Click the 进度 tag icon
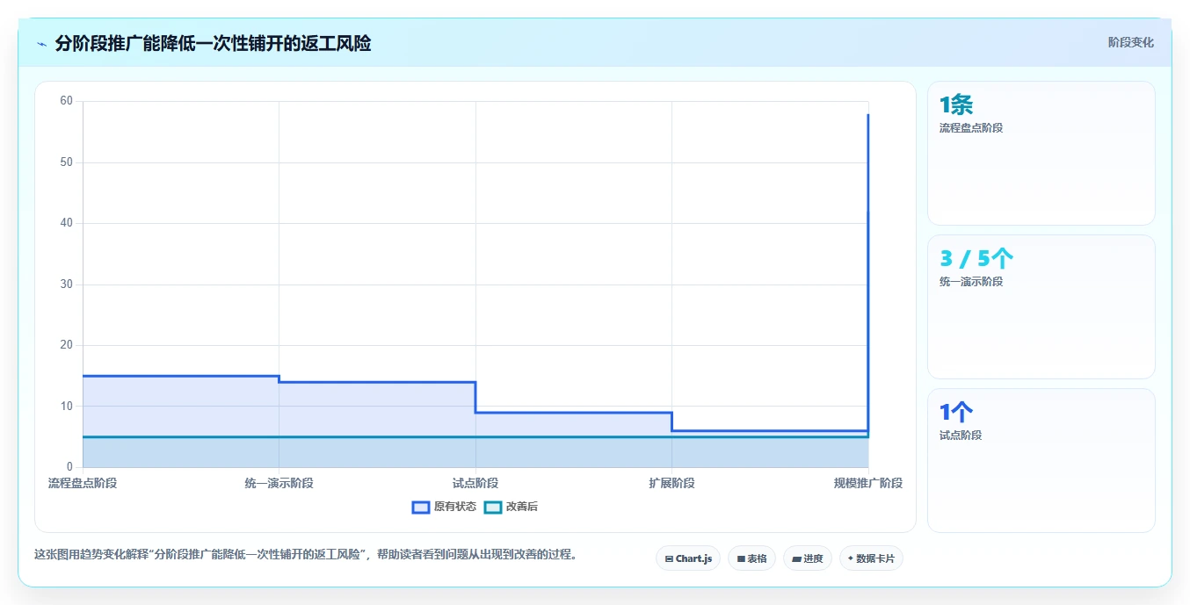The image size is (1190, 605). point(796,559)
